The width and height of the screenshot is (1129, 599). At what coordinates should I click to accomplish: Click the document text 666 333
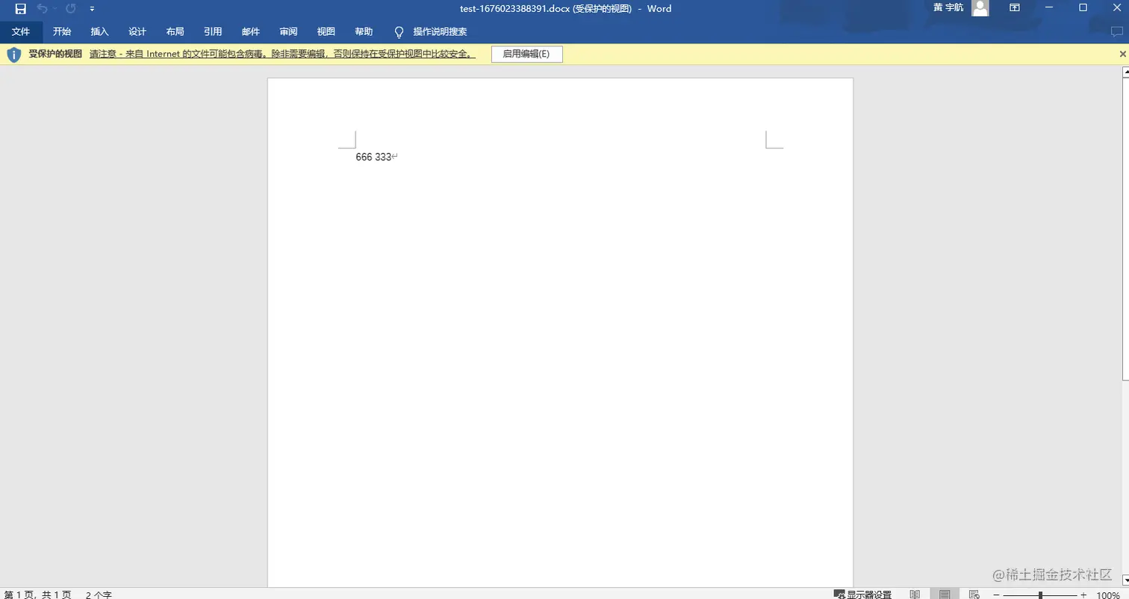(x=373, y=157)
